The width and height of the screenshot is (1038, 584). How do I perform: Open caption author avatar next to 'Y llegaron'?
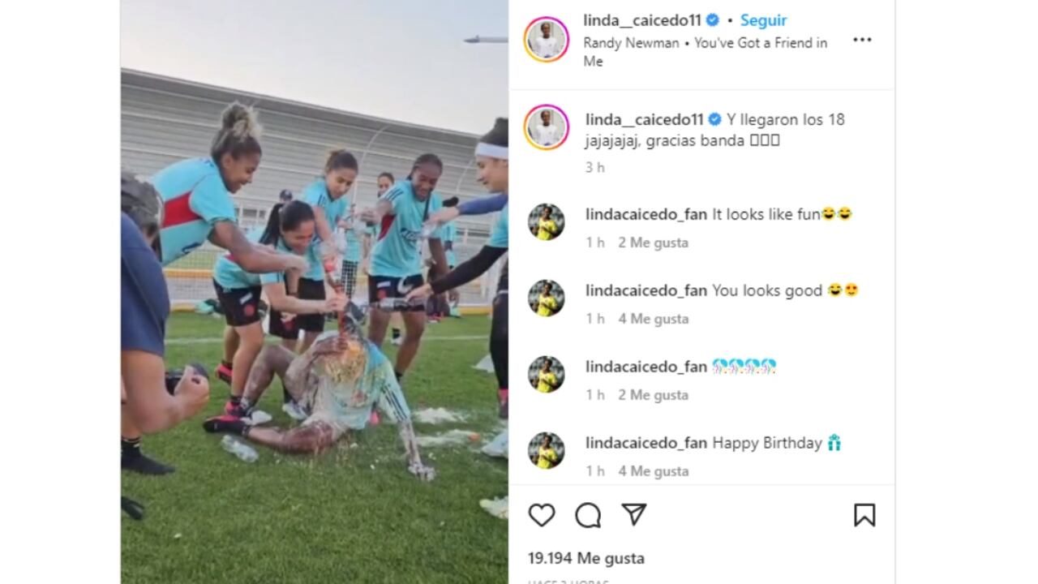547,127
